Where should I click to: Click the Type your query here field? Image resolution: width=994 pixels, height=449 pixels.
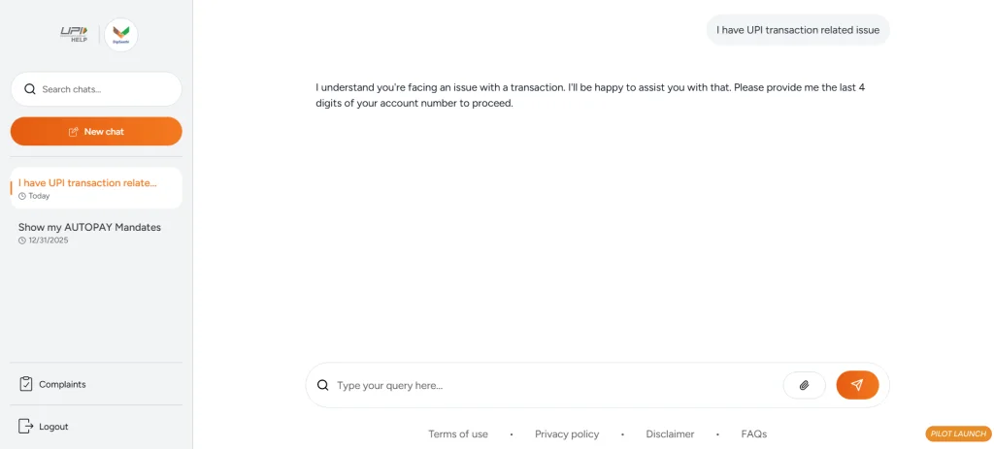[553, 385]
